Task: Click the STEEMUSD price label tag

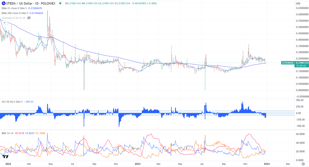Action: (x=288, y=63)
